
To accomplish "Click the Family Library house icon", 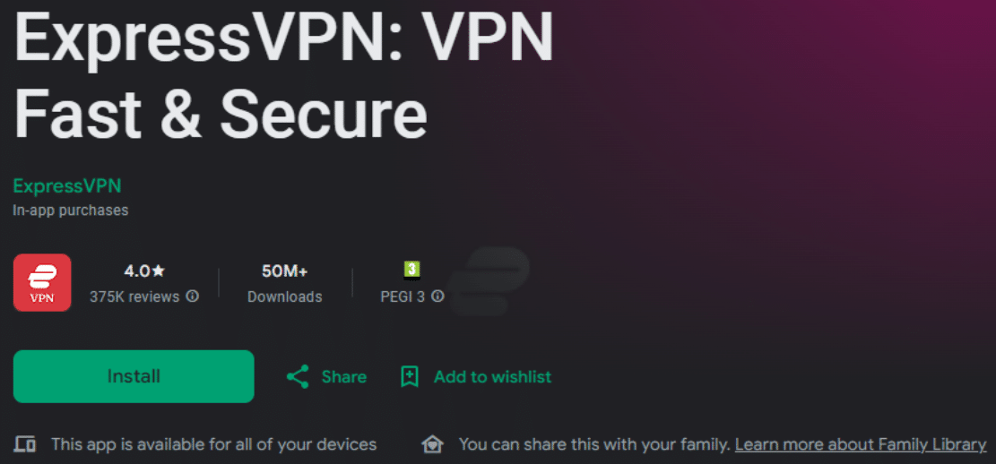I will [433, 444].
